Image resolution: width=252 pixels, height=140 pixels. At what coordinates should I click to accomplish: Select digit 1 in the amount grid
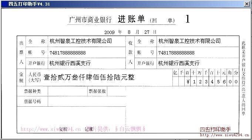point(194,82)
